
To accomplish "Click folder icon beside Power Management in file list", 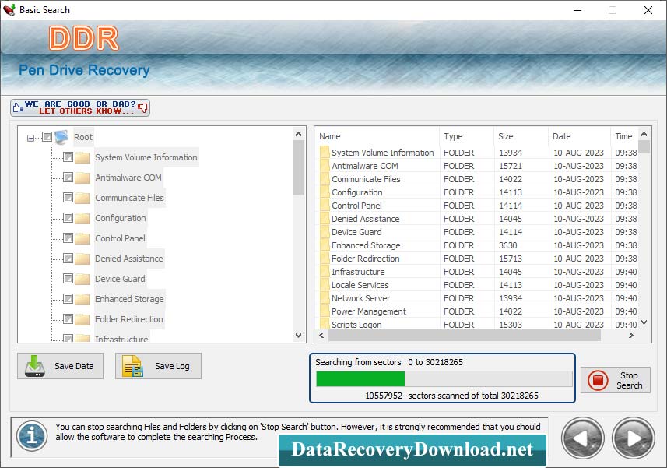I will pos(325,311).
